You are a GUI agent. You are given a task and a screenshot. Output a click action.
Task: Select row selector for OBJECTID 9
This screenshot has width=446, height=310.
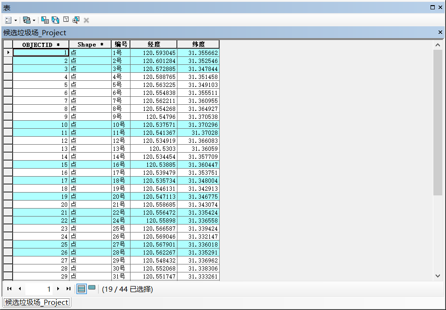click(8, 116)
